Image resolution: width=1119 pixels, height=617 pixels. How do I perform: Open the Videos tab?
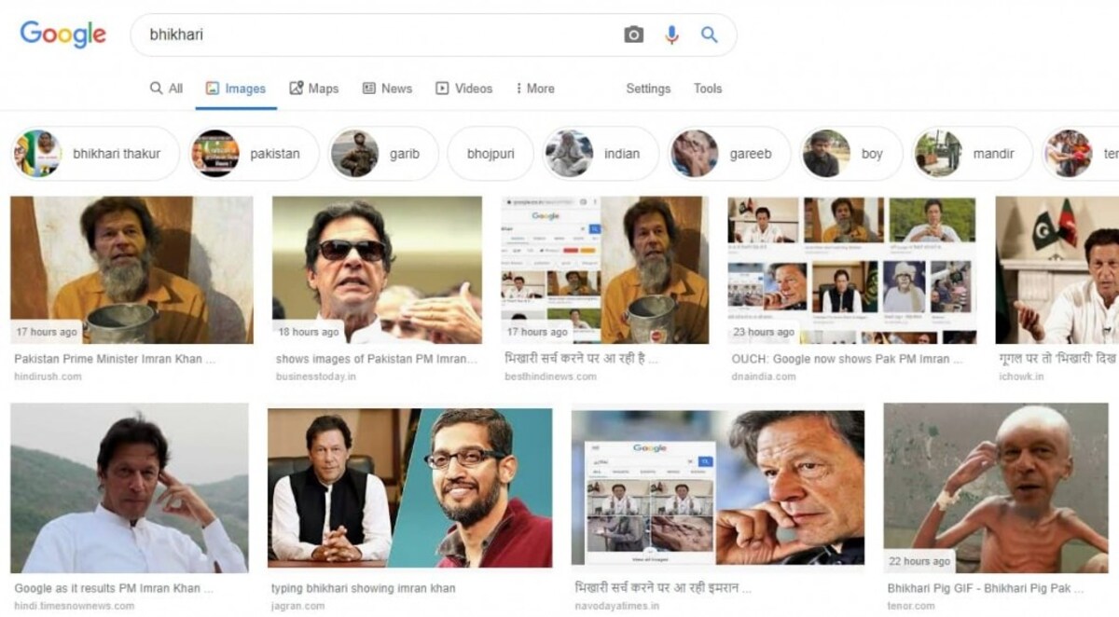click(x=463, y=89)
